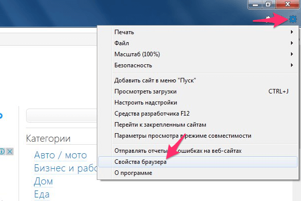Click the Еда category link

click(x=42, y=193)
